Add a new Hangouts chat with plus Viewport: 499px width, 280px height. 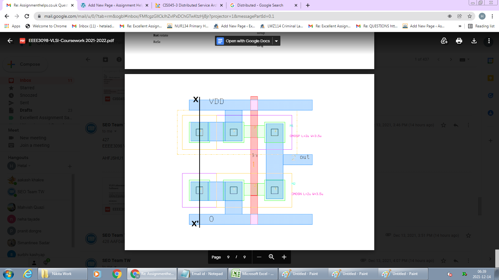70,166
